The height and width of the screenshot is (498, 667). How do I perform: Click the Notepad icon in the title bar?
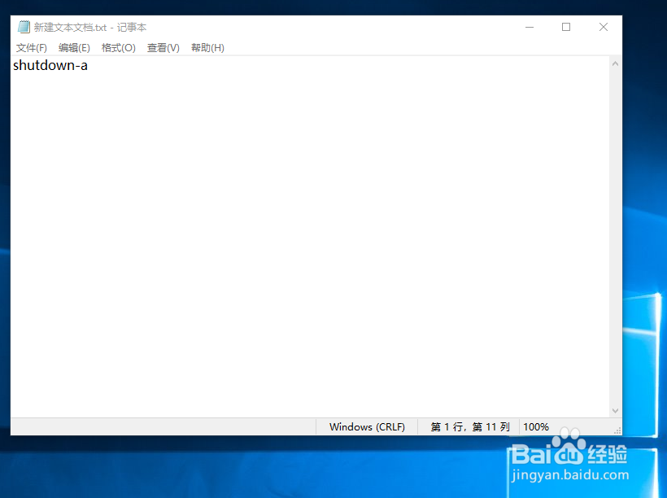tap(25, 26)
